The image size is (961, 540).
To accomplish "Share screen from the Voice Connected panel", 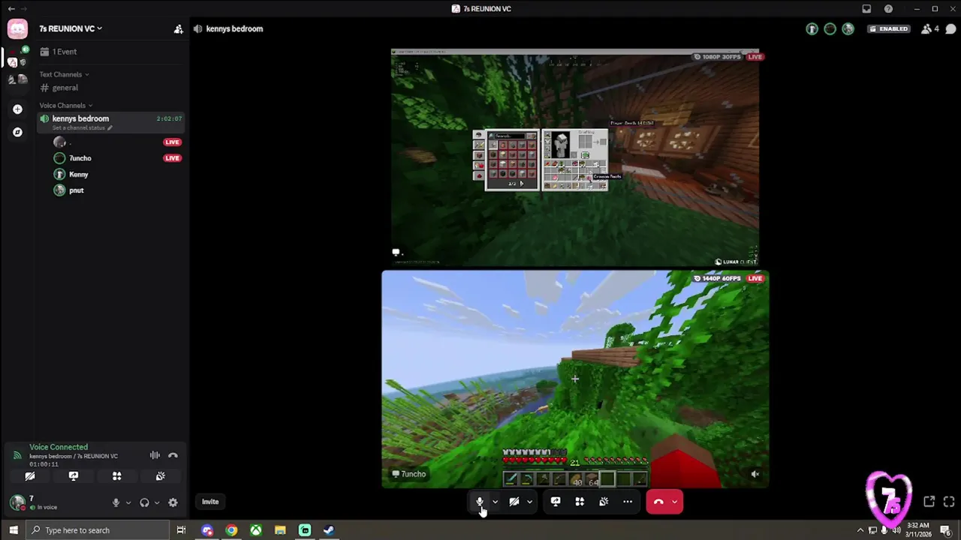I will (74, 476).
